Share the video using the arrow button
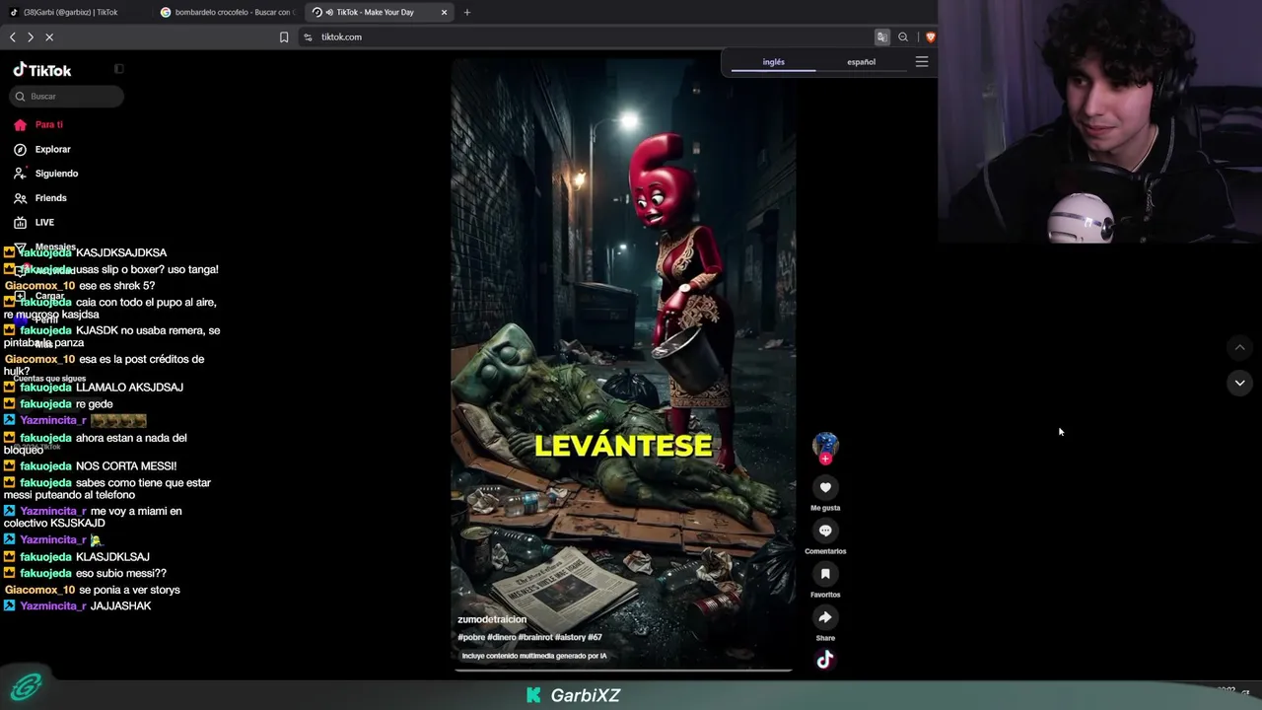1262x710 pixels. click(x=825, y=617)
